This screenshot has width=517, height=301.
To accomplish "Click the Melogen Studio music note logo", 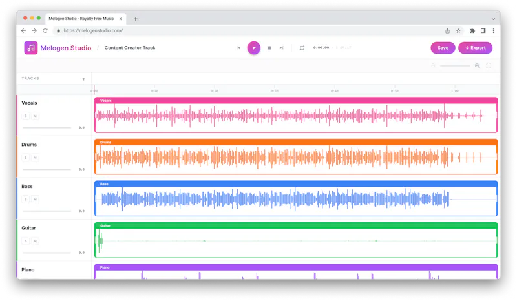I will [x=30, y=48].
